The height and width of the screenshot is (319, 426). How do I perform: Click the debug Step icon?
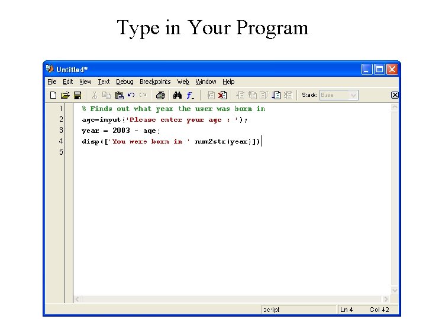coord(240,95)
